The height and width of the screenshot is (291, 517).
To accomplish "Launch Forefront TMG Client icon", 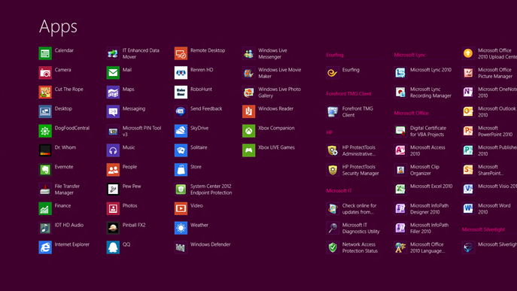I will coord(333,112).
